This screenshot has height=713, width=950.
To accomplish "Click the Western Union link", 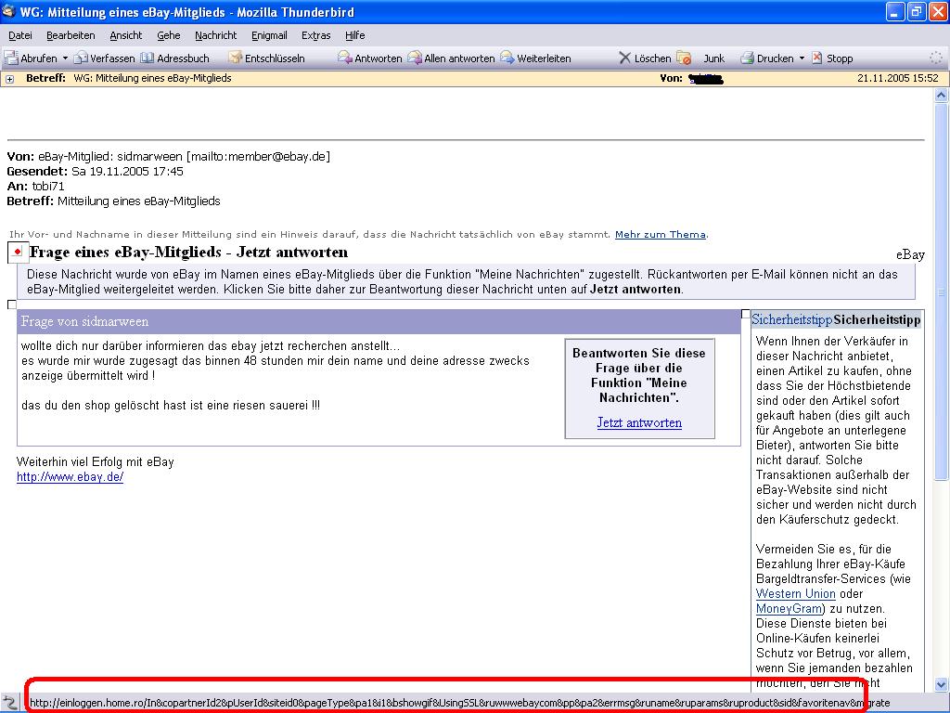I will click(795, 593).
